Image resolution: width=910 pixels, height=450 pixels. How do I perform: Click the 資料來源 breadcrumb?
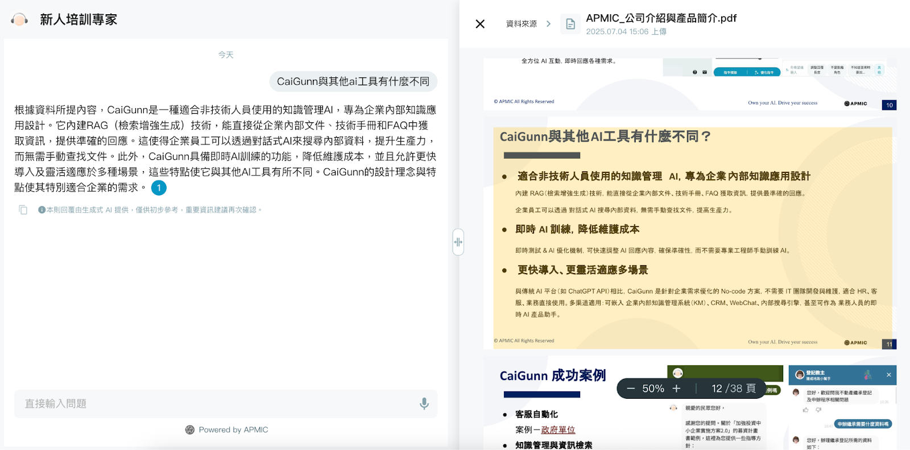coord(521,24)
